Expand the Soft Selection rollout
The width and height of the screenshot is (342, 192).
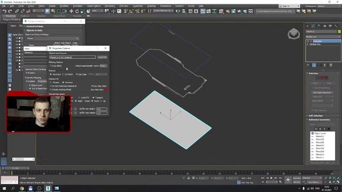315,116
